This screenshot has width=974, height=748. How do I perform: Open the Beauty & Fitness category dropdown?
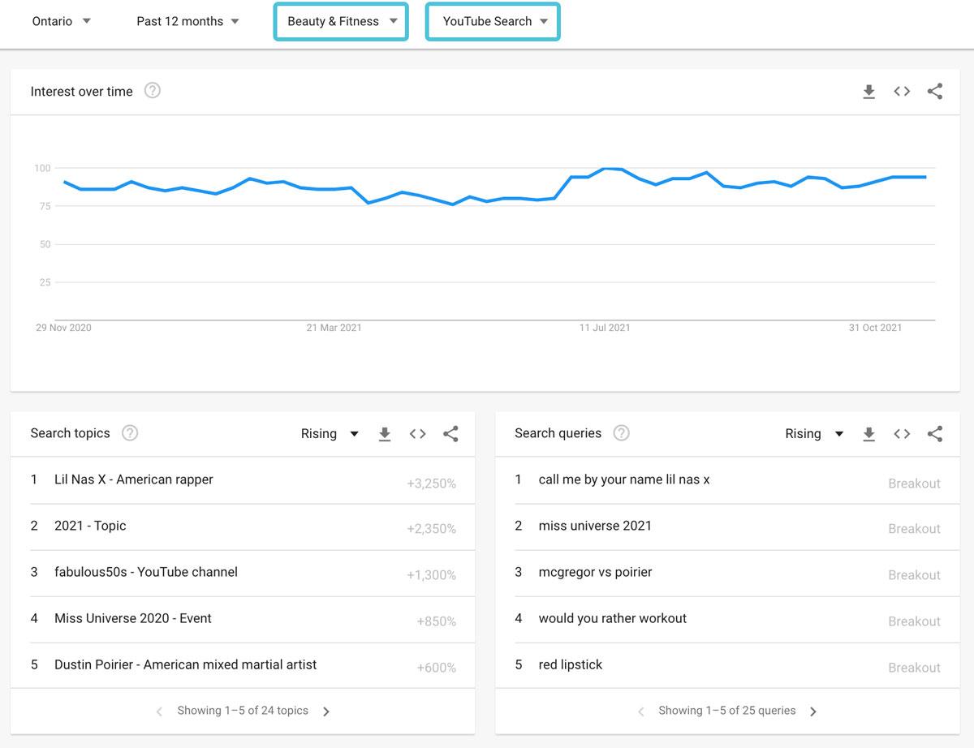click(341, 21)
